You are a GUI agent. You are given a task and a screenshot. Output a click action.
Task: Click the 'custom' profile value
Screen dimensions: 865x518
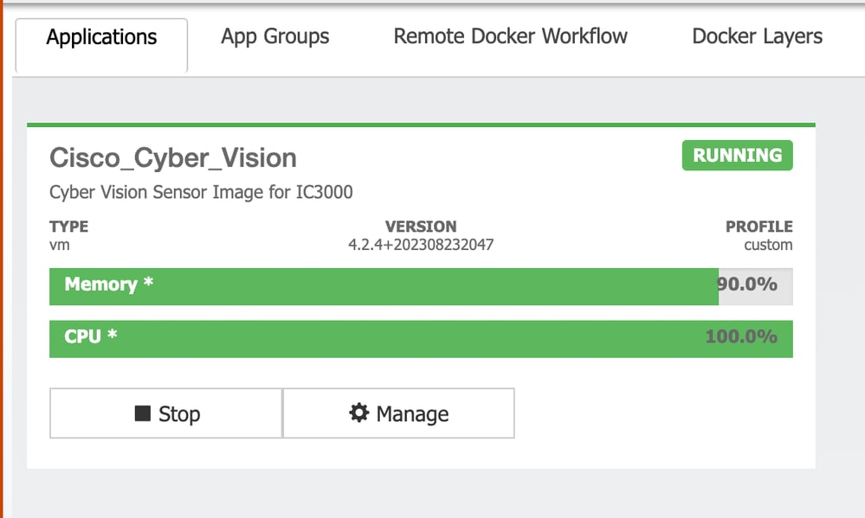tap(768, 245)
